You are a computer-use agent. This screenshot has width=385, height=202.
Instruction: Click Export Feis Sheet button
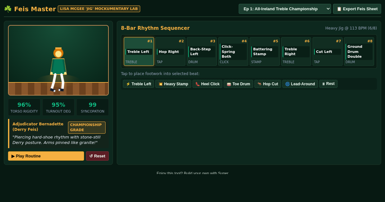357,9
